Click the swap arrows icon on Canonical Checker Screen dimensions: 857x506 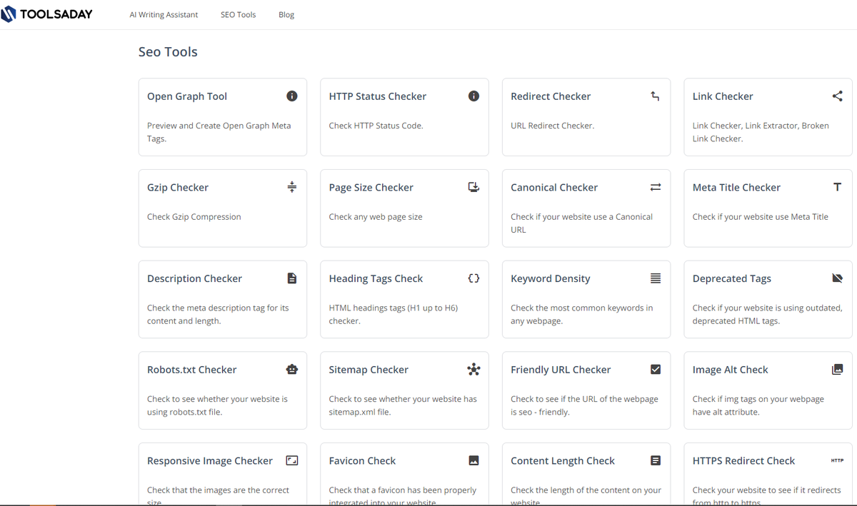[656, 187]
